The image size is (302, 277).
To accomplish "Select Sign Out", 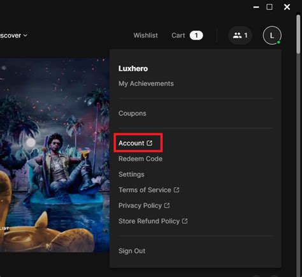I will click(132, 251).
